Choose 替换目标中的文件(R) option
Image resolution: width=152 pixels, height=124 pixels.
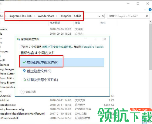[x=62, y=62]
